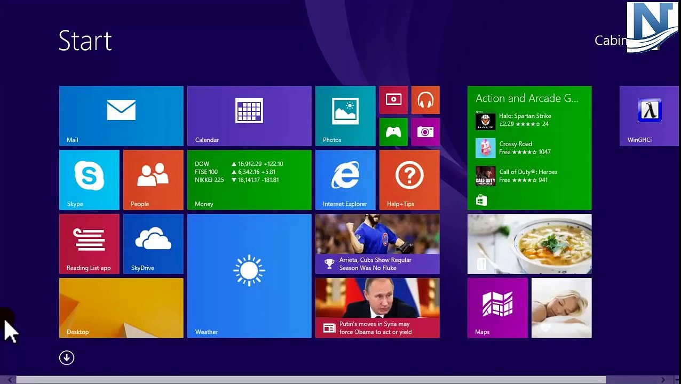The height and width of the screenshot is (384, 681).
Task: Click the NIKKEI 225 value row
Action: click(x=237, y=180)
